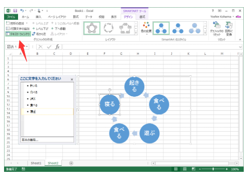Apply the third faded SmartArt style thumbnail
This screenshot has width=246, height=175.
click(x=195, y=28)
